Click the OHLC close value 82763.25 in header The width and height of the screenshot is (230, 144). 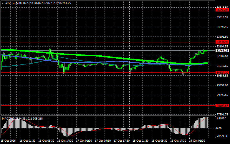coord(65,3)
